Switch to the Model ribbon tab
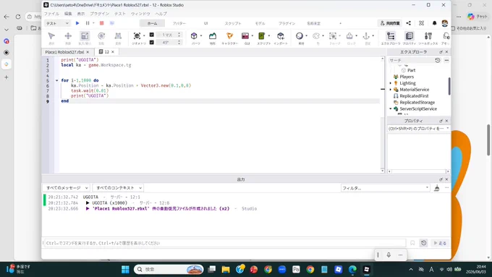Image resolution: width=492 pixels, height=277 pixels. click(260, 24)
